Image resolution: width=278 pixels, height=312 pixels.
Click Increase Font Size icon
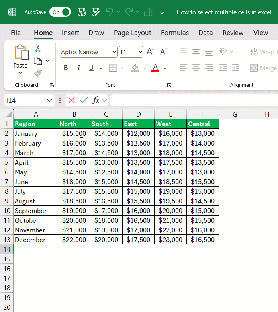[x=150, y=51]
